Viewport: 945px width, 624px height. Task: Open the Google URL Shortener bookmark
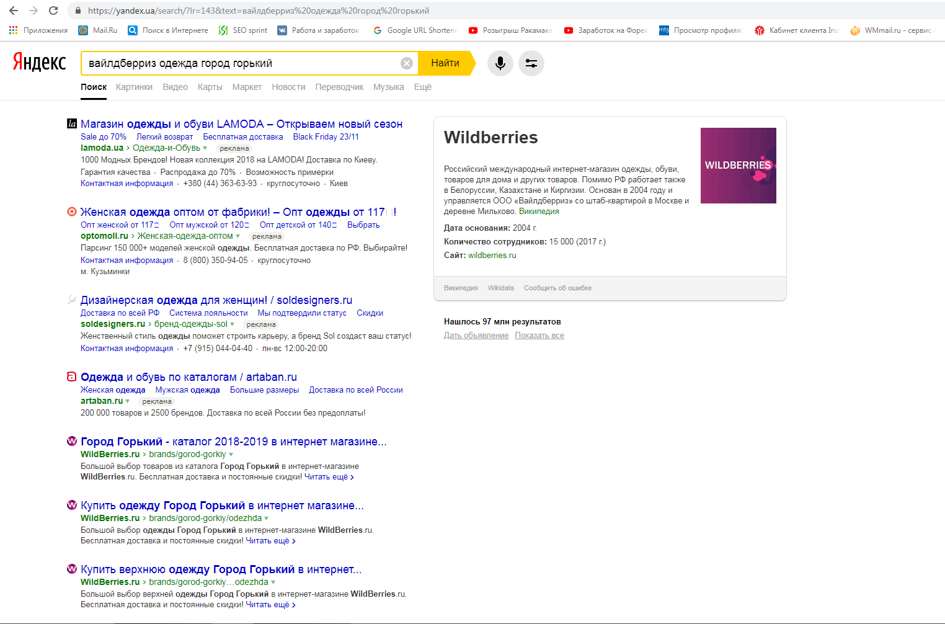415,30
